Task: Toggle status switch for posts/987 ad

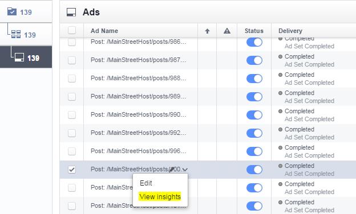Action: [x=254, y=60]
